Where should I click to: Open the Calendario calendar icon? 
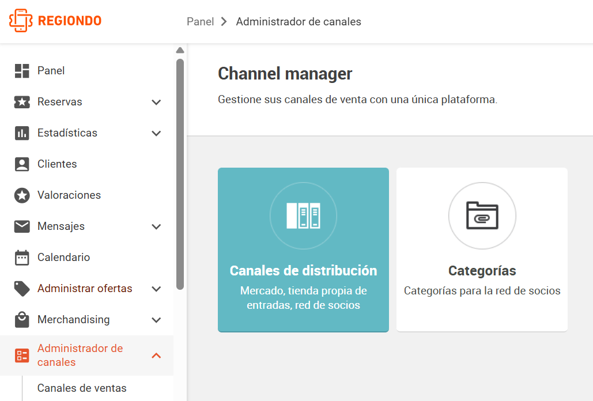pos(22,258)
